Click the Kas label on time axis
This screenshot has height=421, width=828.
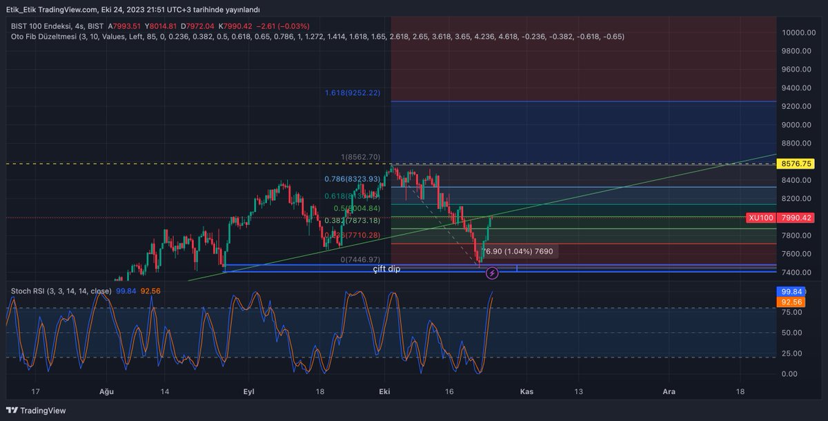point(526,391)
